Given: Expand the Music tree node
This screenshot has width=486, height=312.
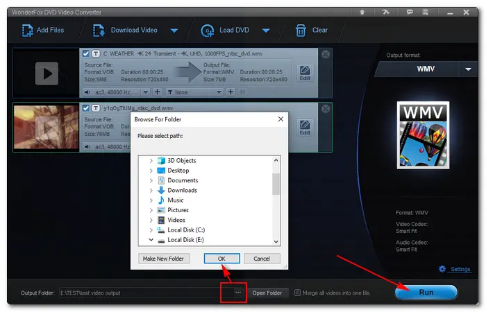Looking at the screenshot, I should click(x=151, y=200).
